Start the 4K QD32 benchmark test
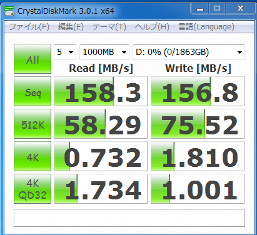Screen dimensions: 257x235 [x=33, y=189]
